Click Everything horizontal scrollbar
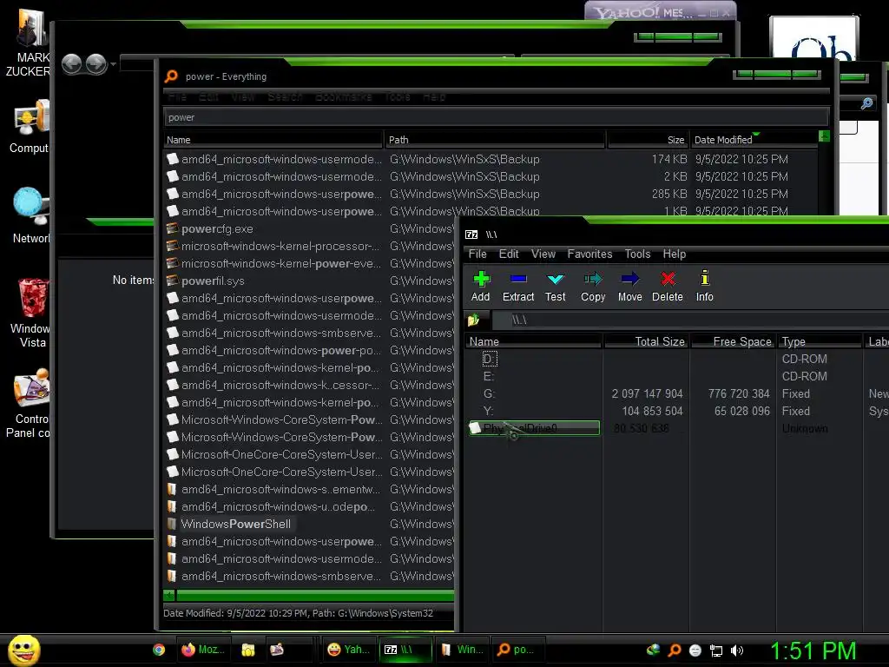This screenshot has width=889, height=667. [x=314, y=596]
